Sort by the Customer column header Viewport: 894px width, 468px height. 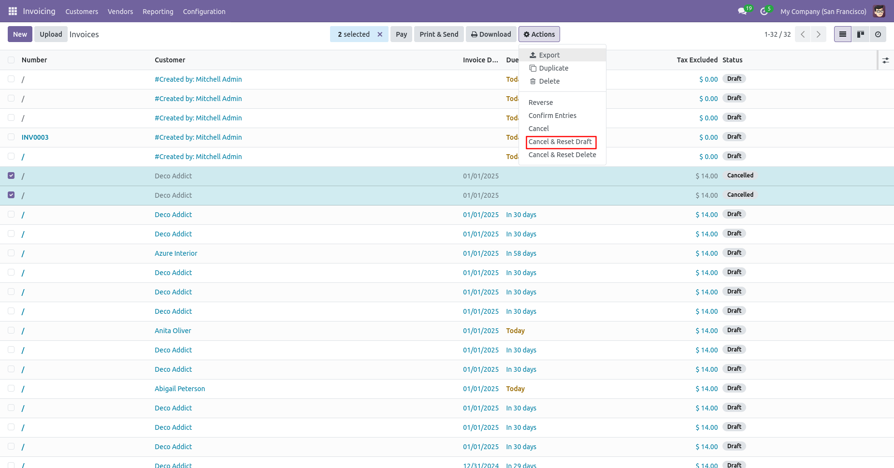(x=170, y=60)
